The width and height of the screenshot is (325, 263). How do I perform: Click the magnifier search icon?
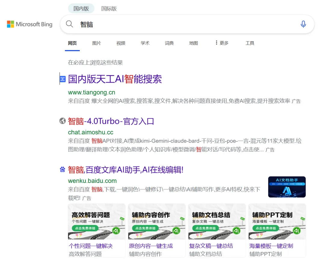pyautogui.click(x=70, y=24)
